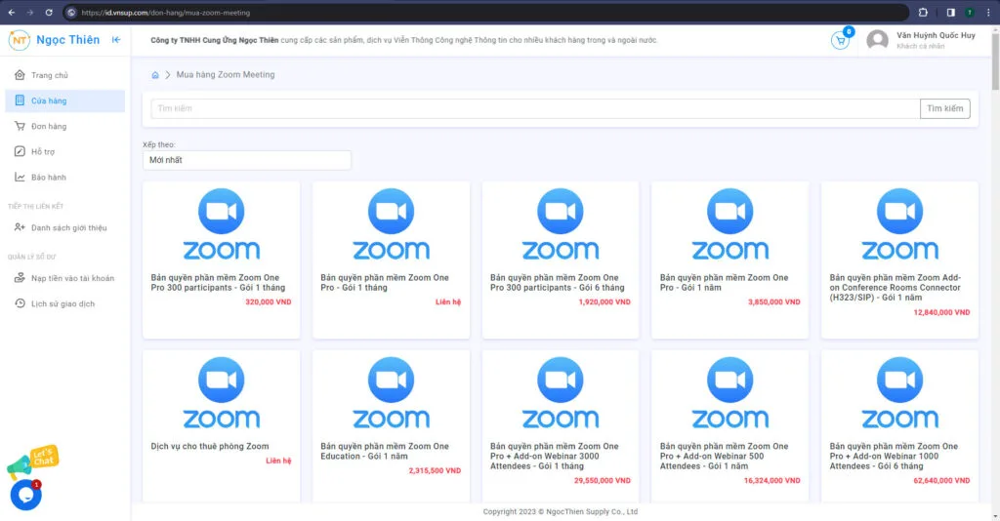Open Danh sách giới thiệu menu item

[x=65, y=227]
